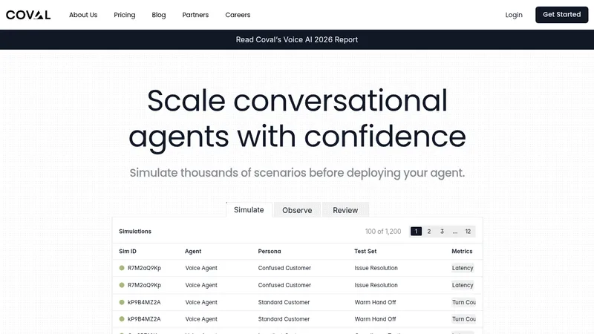Select the Simulate tab
The width and height of the screenshot is (594, 334).
(249, 210)
